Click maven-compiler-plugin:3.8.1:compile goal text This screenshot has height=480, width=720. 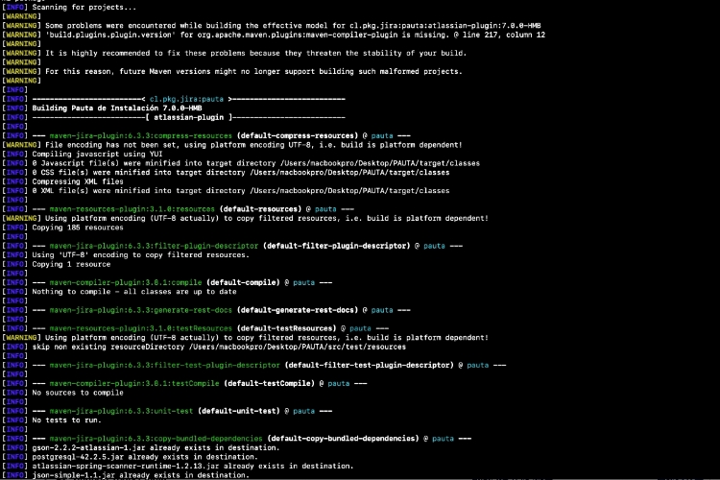point(126,283)
